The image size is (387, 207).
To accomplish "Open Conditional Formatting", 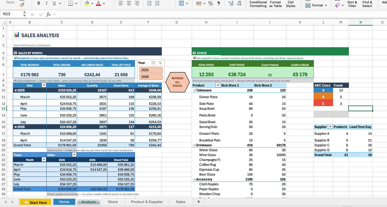I will tap(258, 4).
